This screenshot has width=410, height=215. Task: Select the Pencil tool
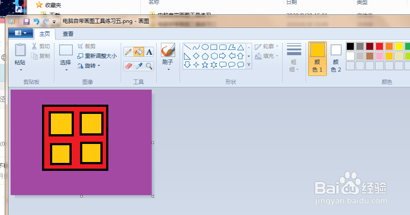point(128,52)
